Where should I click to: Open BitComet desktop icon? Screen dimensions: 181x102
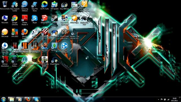5,33
